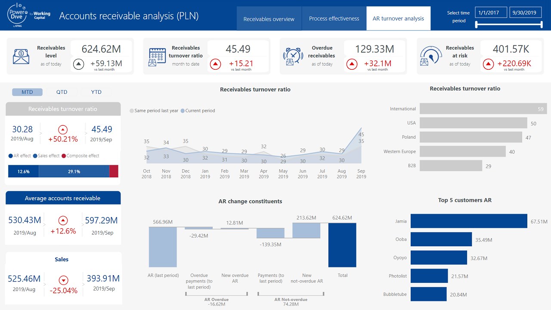Image resolution: width=551 pixels, height=310 pixels.
Task: Click the end date field 9/30/2019
Action: (525, 12)
